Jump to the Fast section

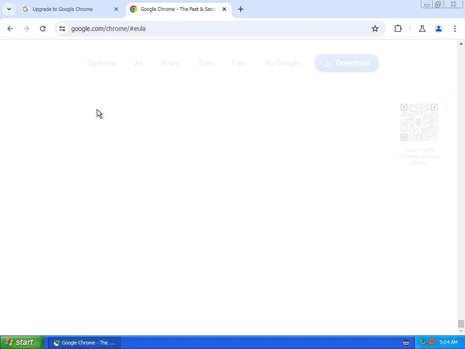point(239,63)
